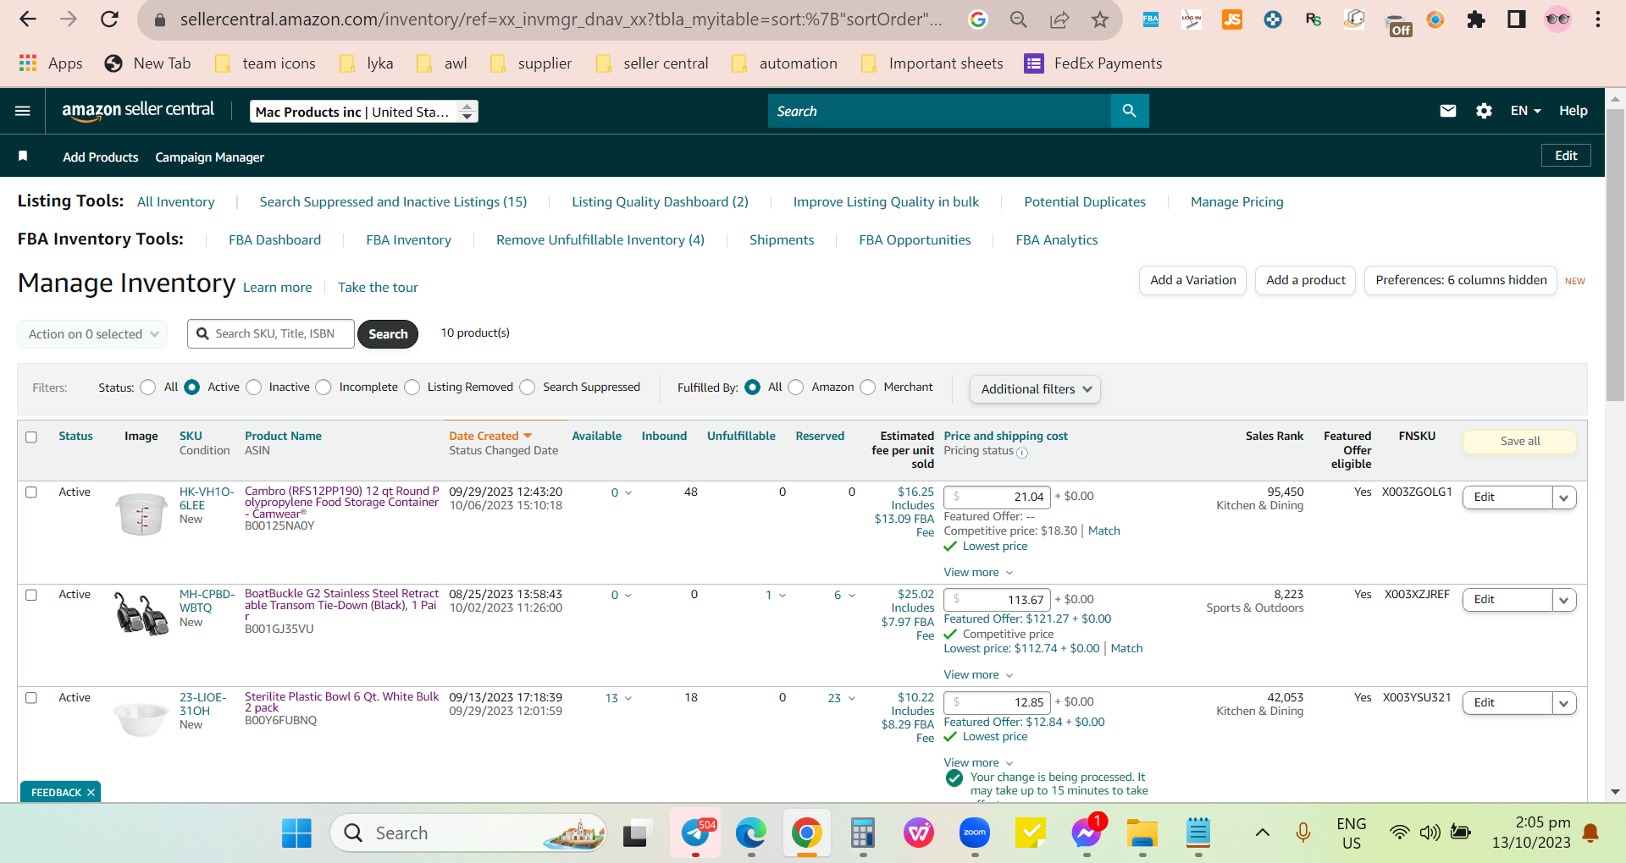
Task: Open Edit dropdown arrow for Cambro row
Action: [x=1564, y=497]
